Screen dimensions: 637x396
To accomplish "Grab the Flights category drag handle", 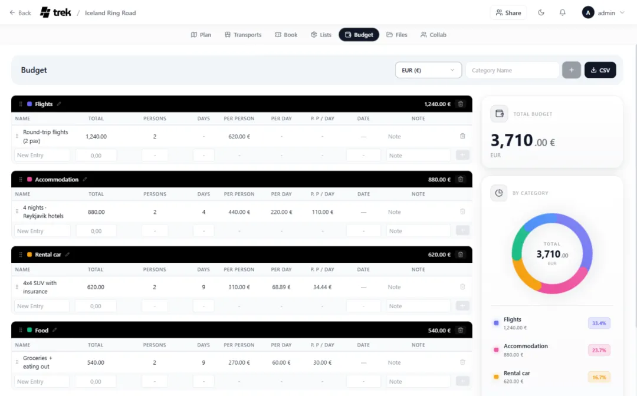I will coord(21,104).
